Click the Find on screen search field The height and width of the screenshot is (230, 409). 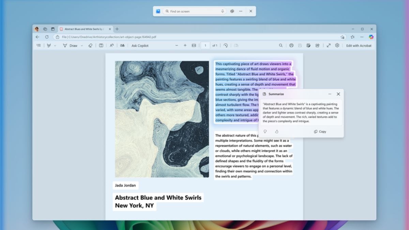pos(195,11)
